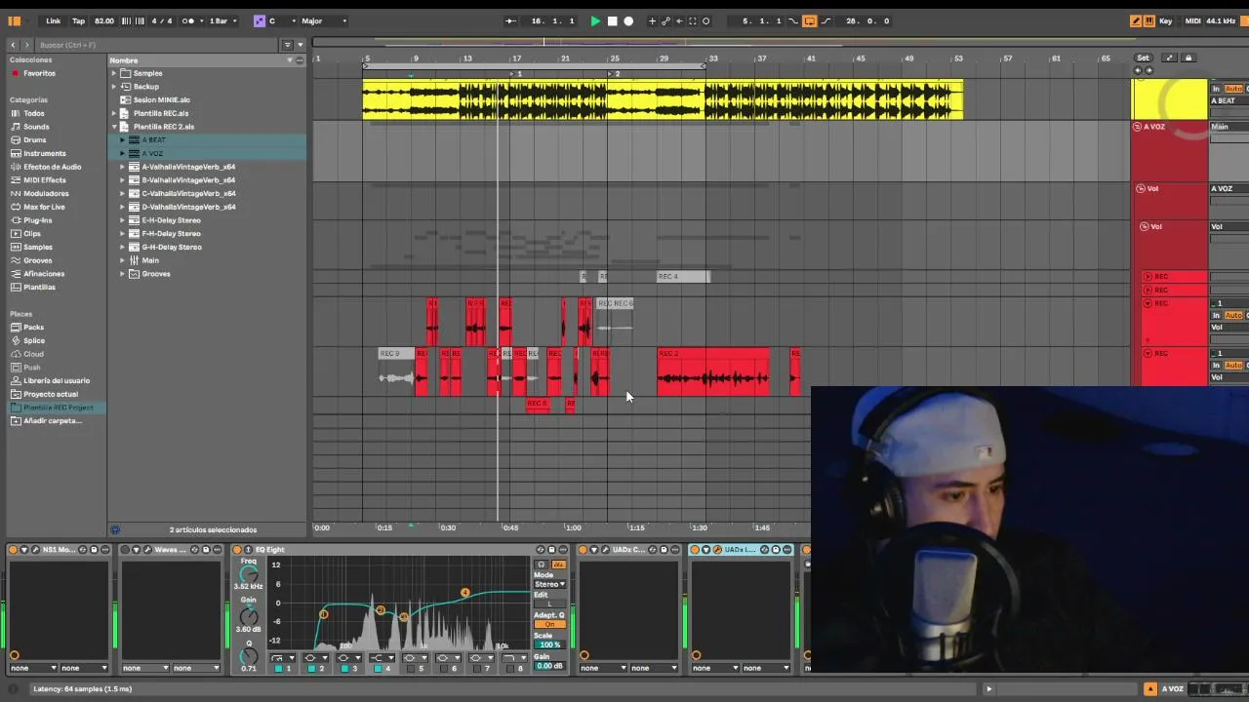Open MIDI map mode

point(1191,20)
